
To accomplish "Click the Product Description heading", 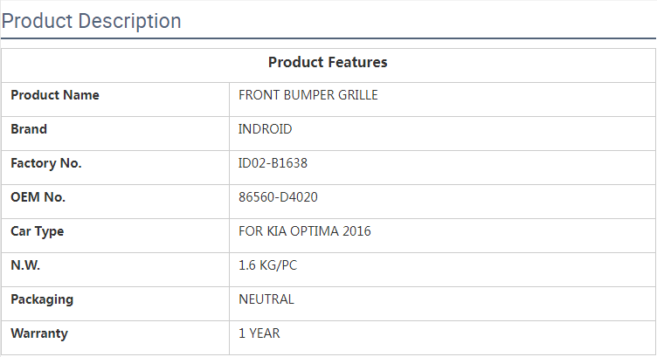I will (x=92, y=21).
